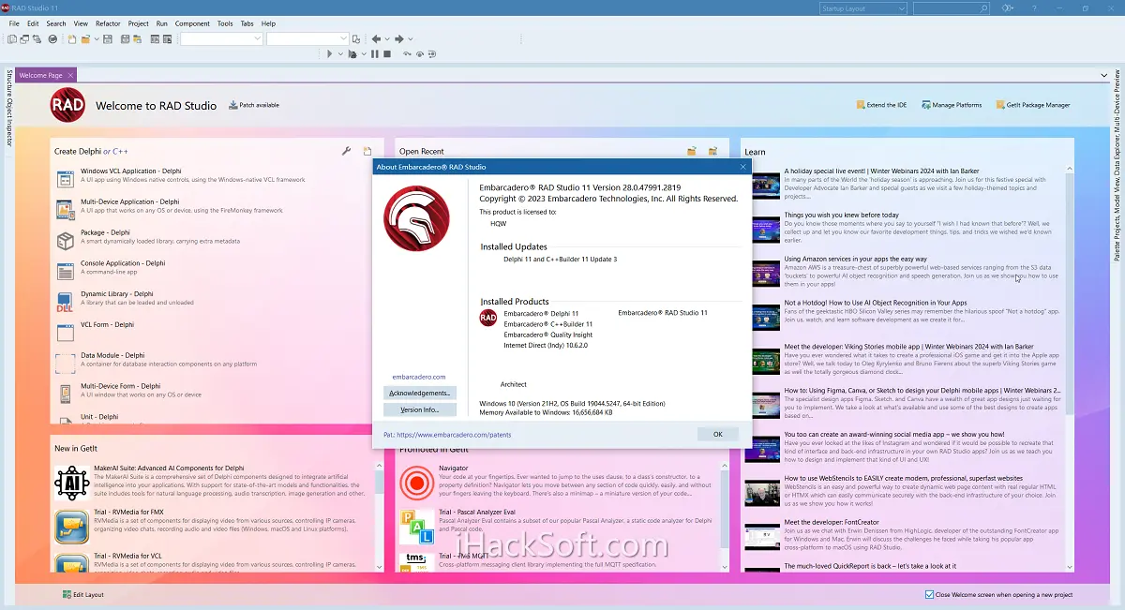The width and height of the screenshot is (1125, 610).
Task: Expand the Run button dropdown arrow
Action: pos(340,54)
